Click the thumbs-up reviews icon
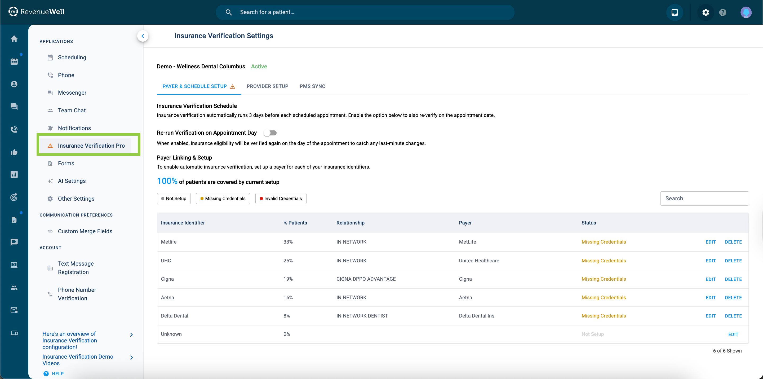763x379 pixels. [x=14, y=152]
